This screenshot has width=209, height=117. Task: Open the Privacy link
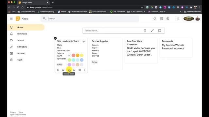tap(13, 112)
